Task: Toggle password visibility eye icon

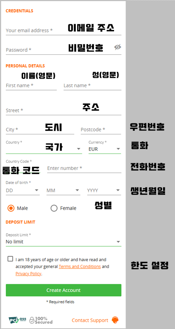Action: point(118,47)
